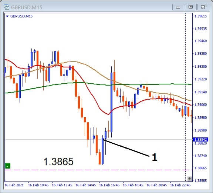Expand the GBPUSD,M15 chart dropdown arrow

click(7, 16)
